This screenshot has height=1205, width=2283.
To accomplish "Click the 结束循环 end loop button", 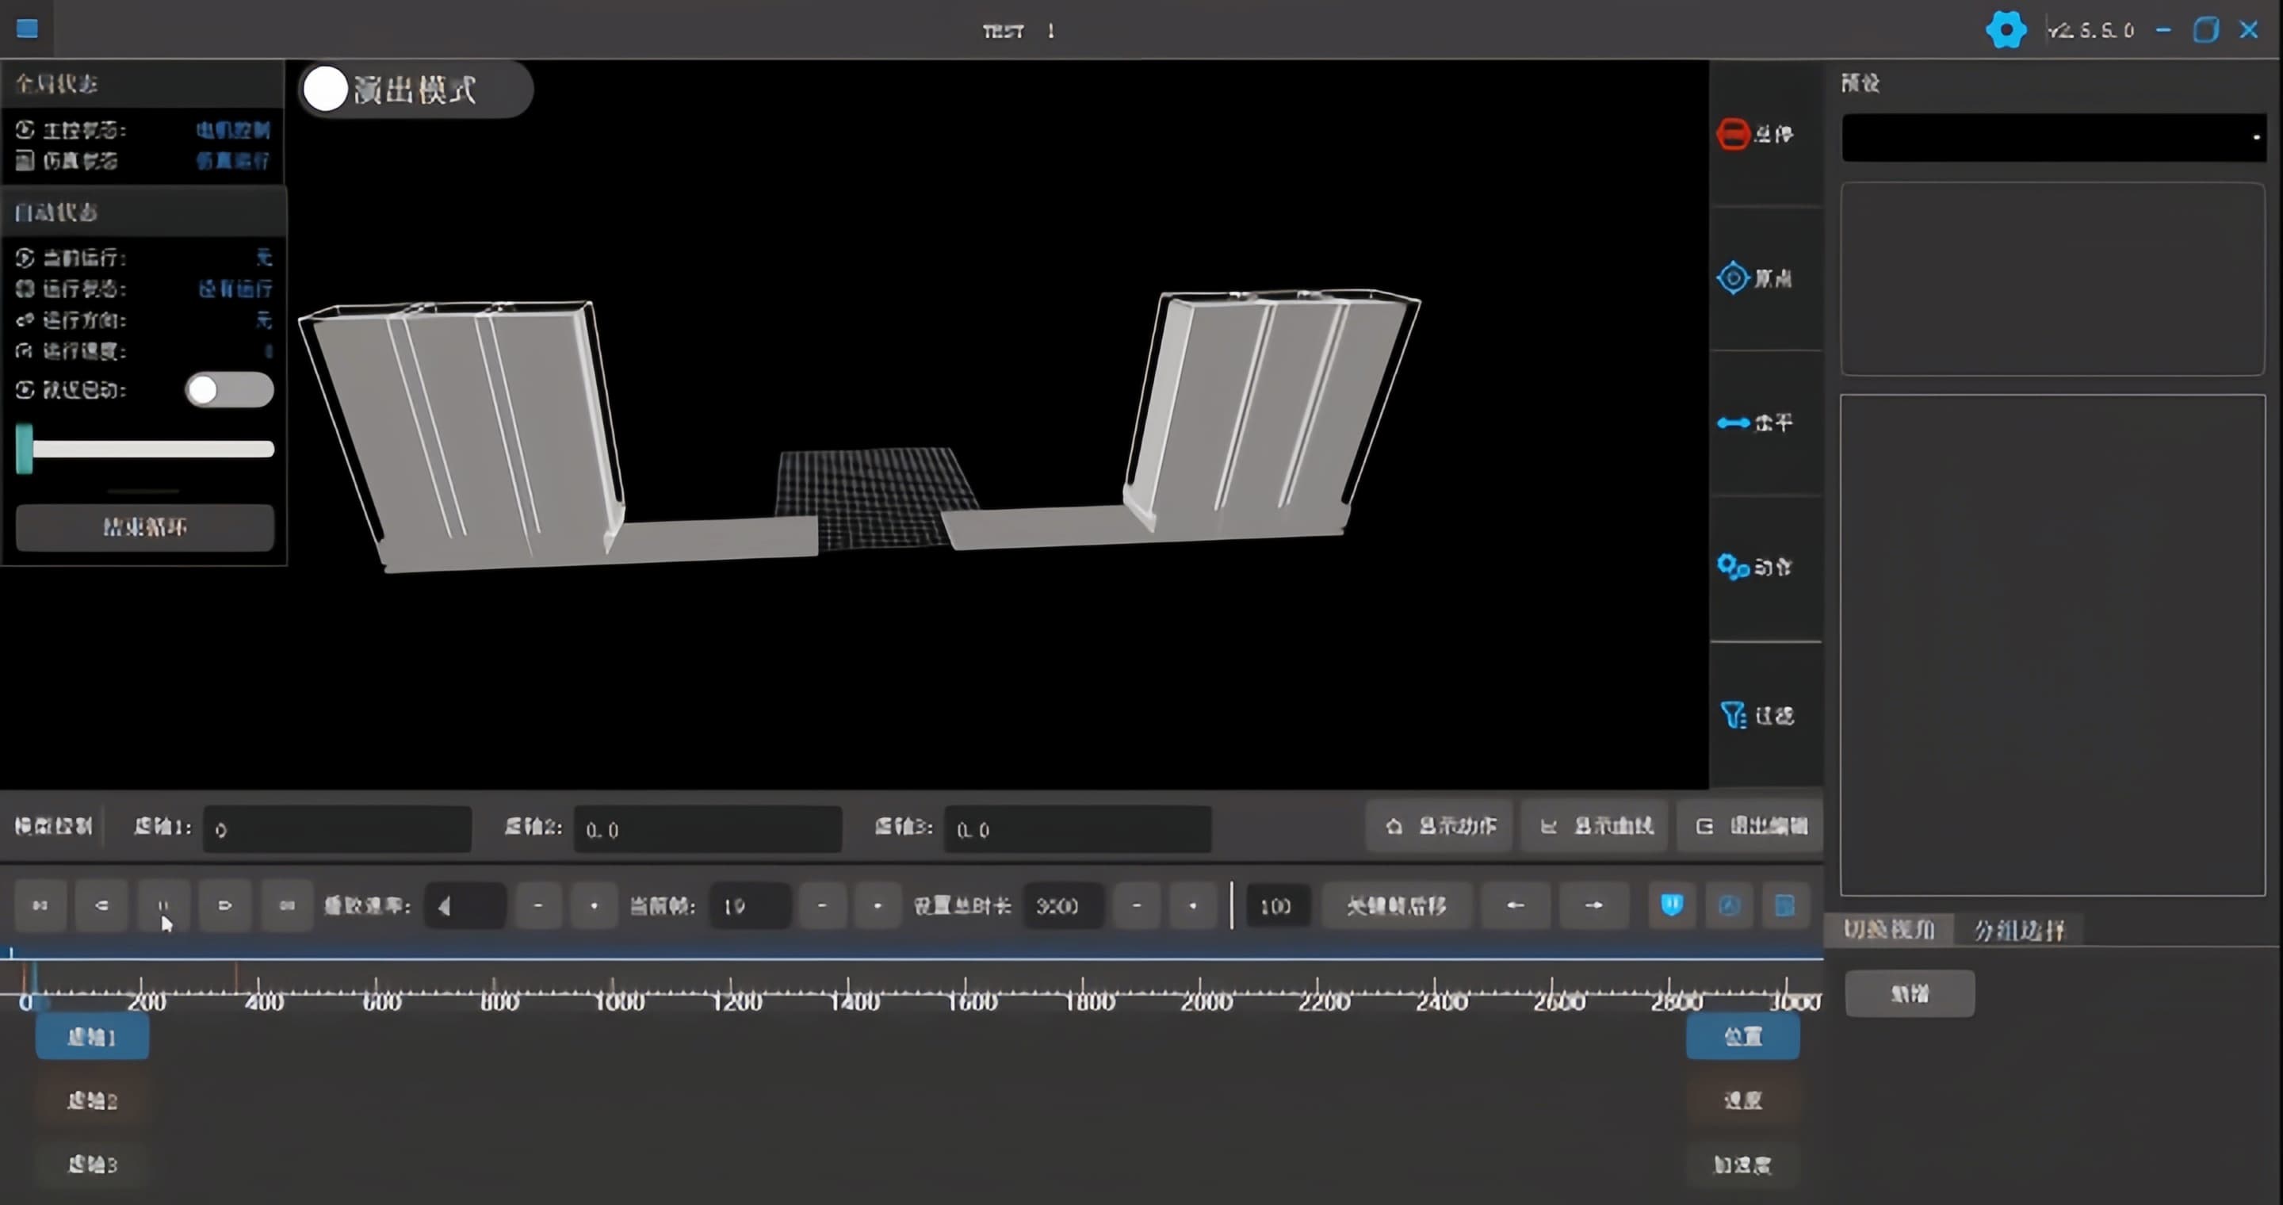I will 144,527.
